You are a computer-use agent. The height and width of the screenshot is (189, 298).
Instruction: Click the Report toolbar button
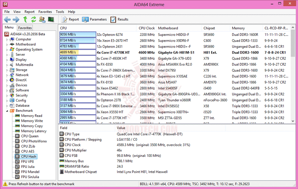70,19
